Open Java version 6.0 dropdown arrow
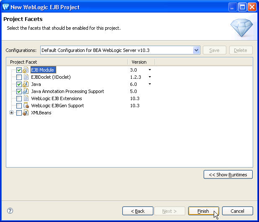This screenshot has width=259, height=222. pos(150,84)
